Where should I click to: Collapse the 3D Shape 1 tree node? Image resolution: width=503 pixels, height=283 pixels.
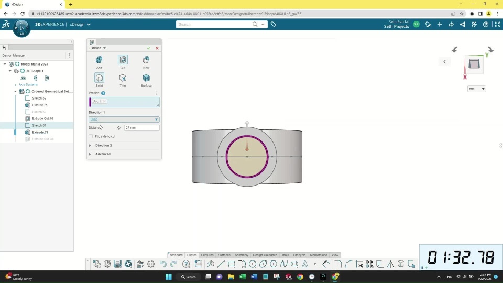tap(10, 71)
